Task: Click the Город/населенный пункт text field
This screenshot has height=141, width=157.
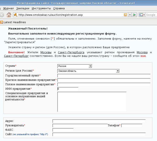Action: coord(104,75)
